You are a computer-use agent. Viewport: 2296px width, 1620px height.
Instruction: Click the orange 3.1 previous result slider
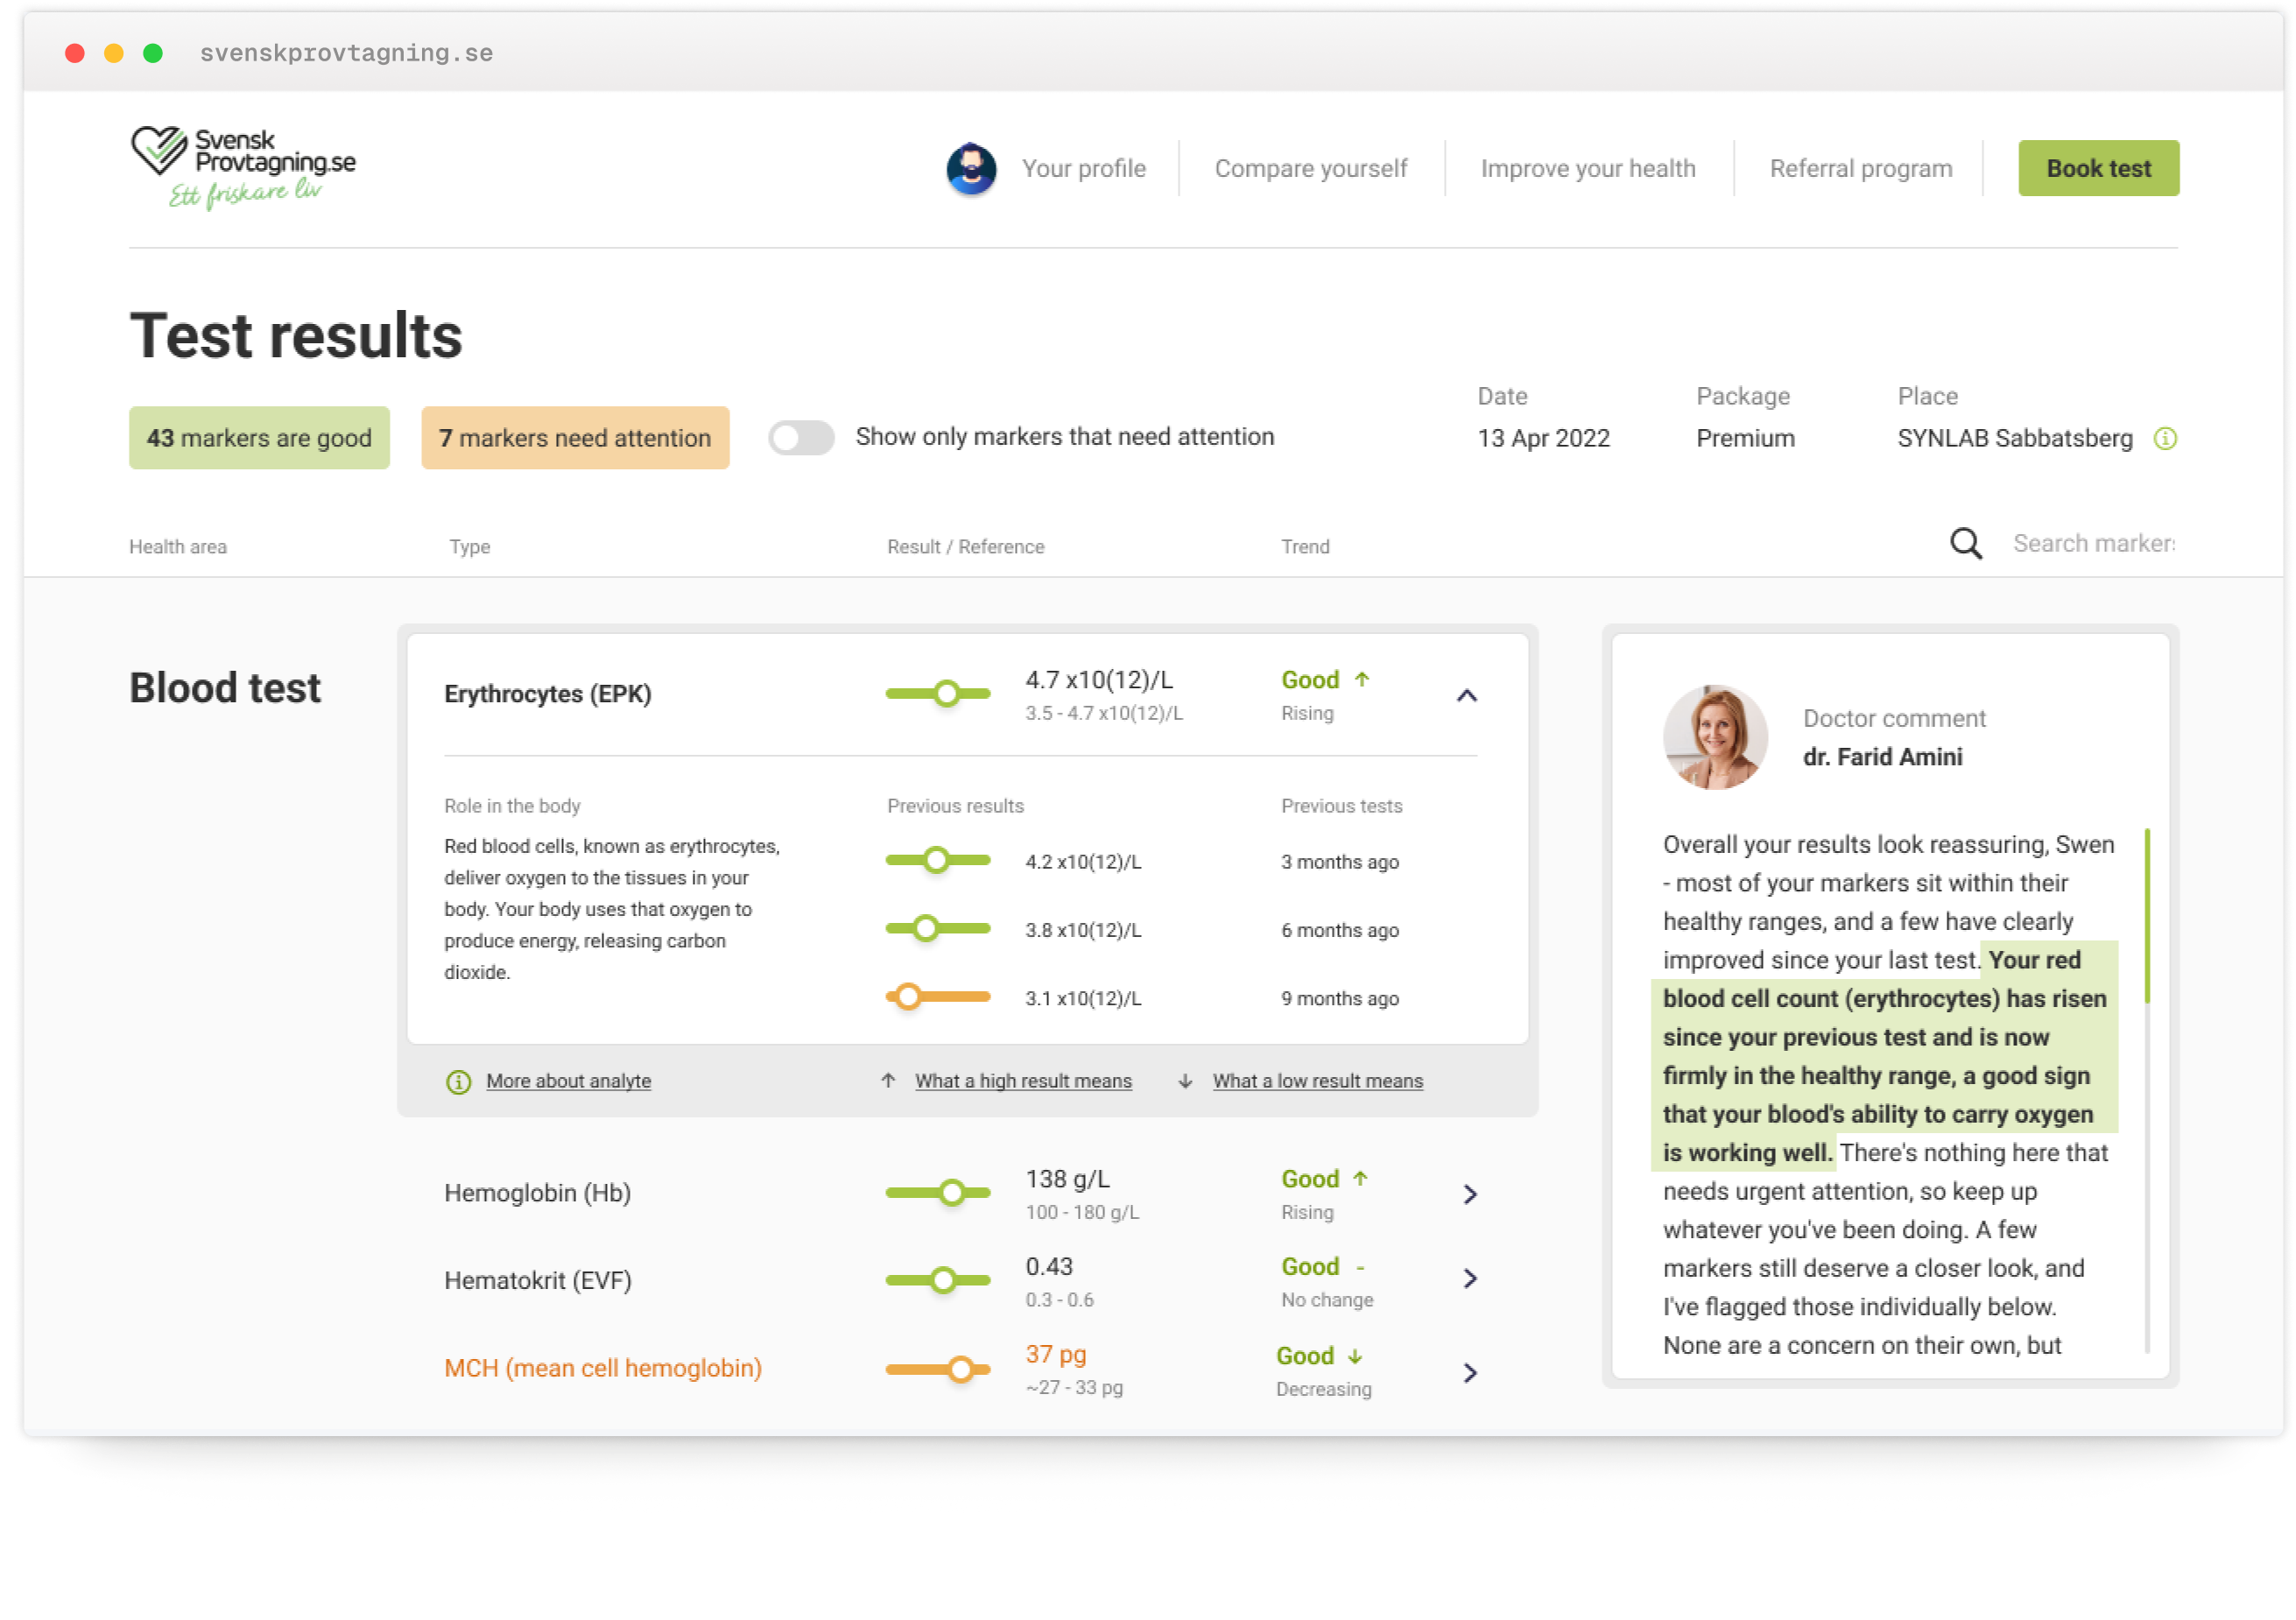pos(938,998)
